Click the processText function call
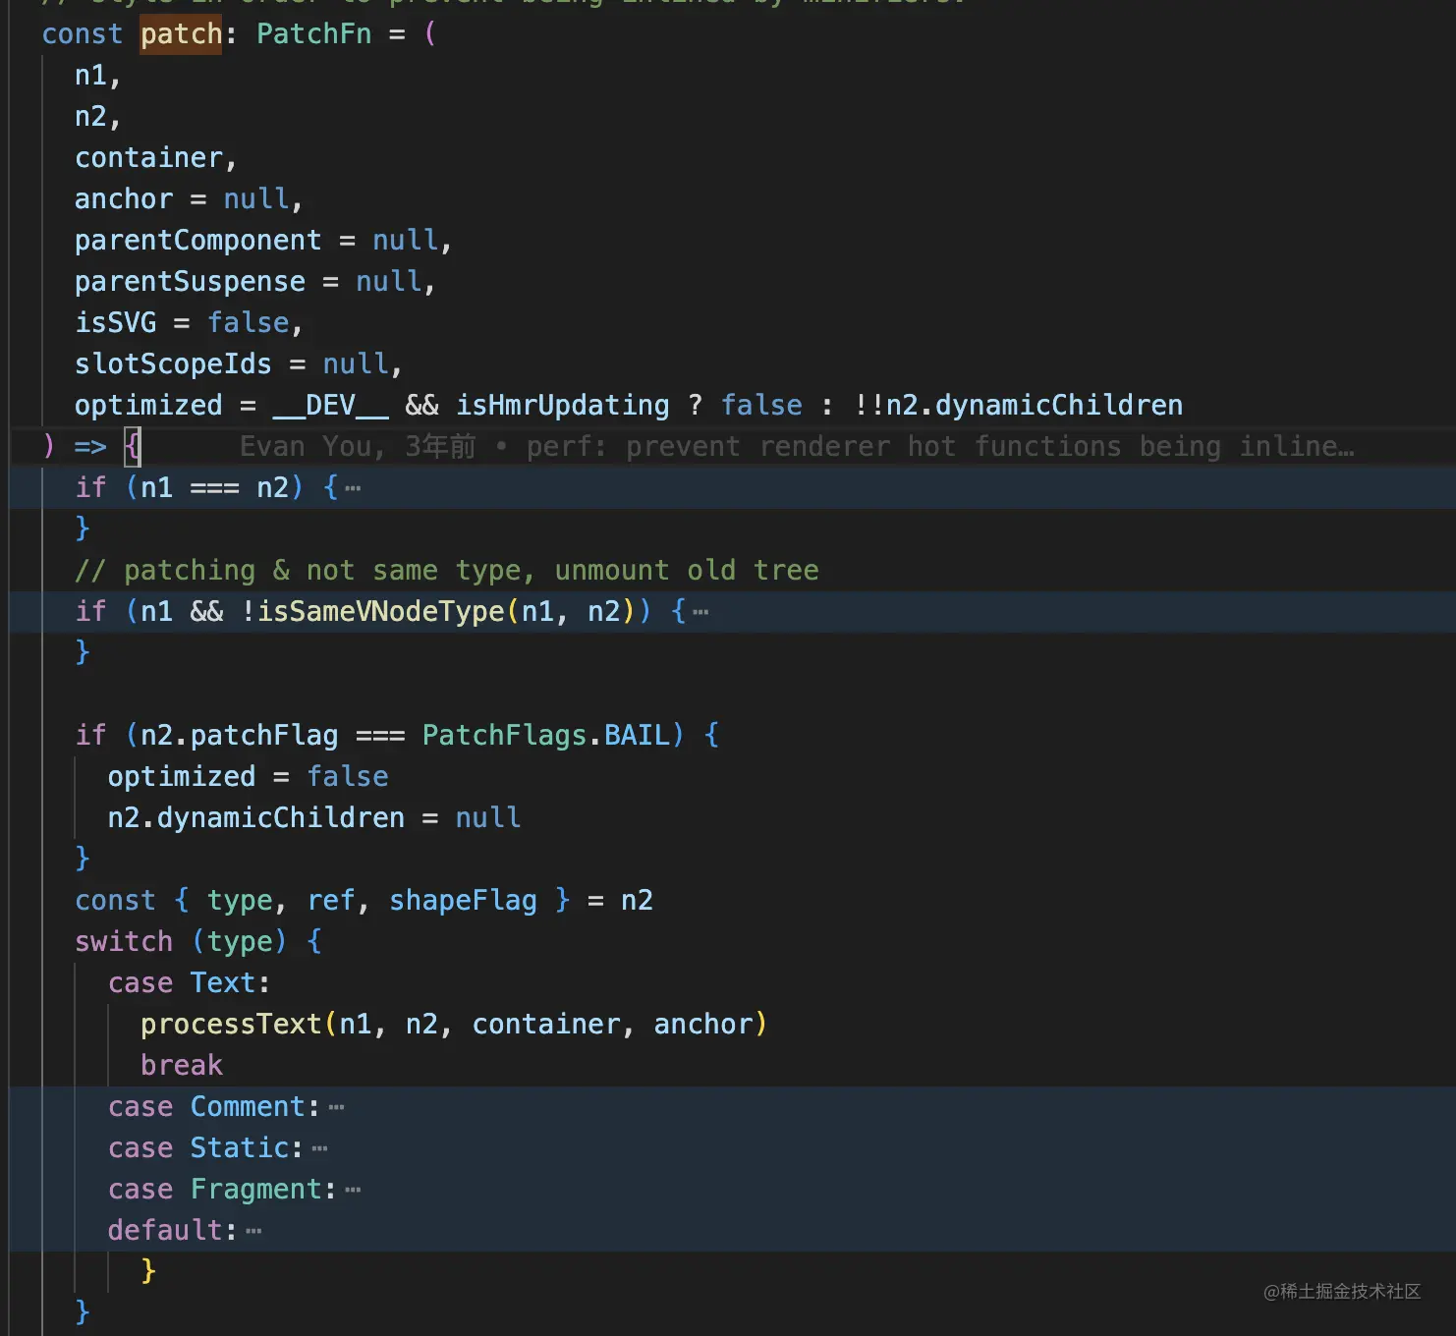1456x1336 pixels. pos(231,1025)
